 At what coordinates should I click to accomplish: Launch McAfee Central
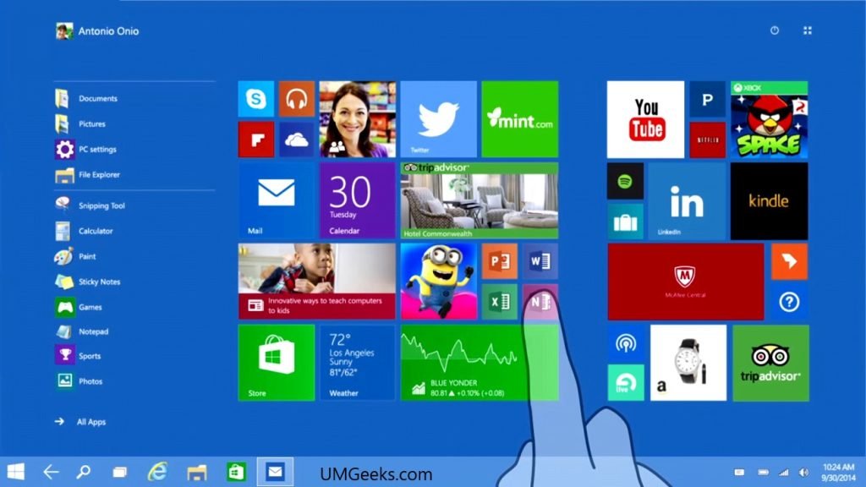pyautogui.click(x=686, y=282)
